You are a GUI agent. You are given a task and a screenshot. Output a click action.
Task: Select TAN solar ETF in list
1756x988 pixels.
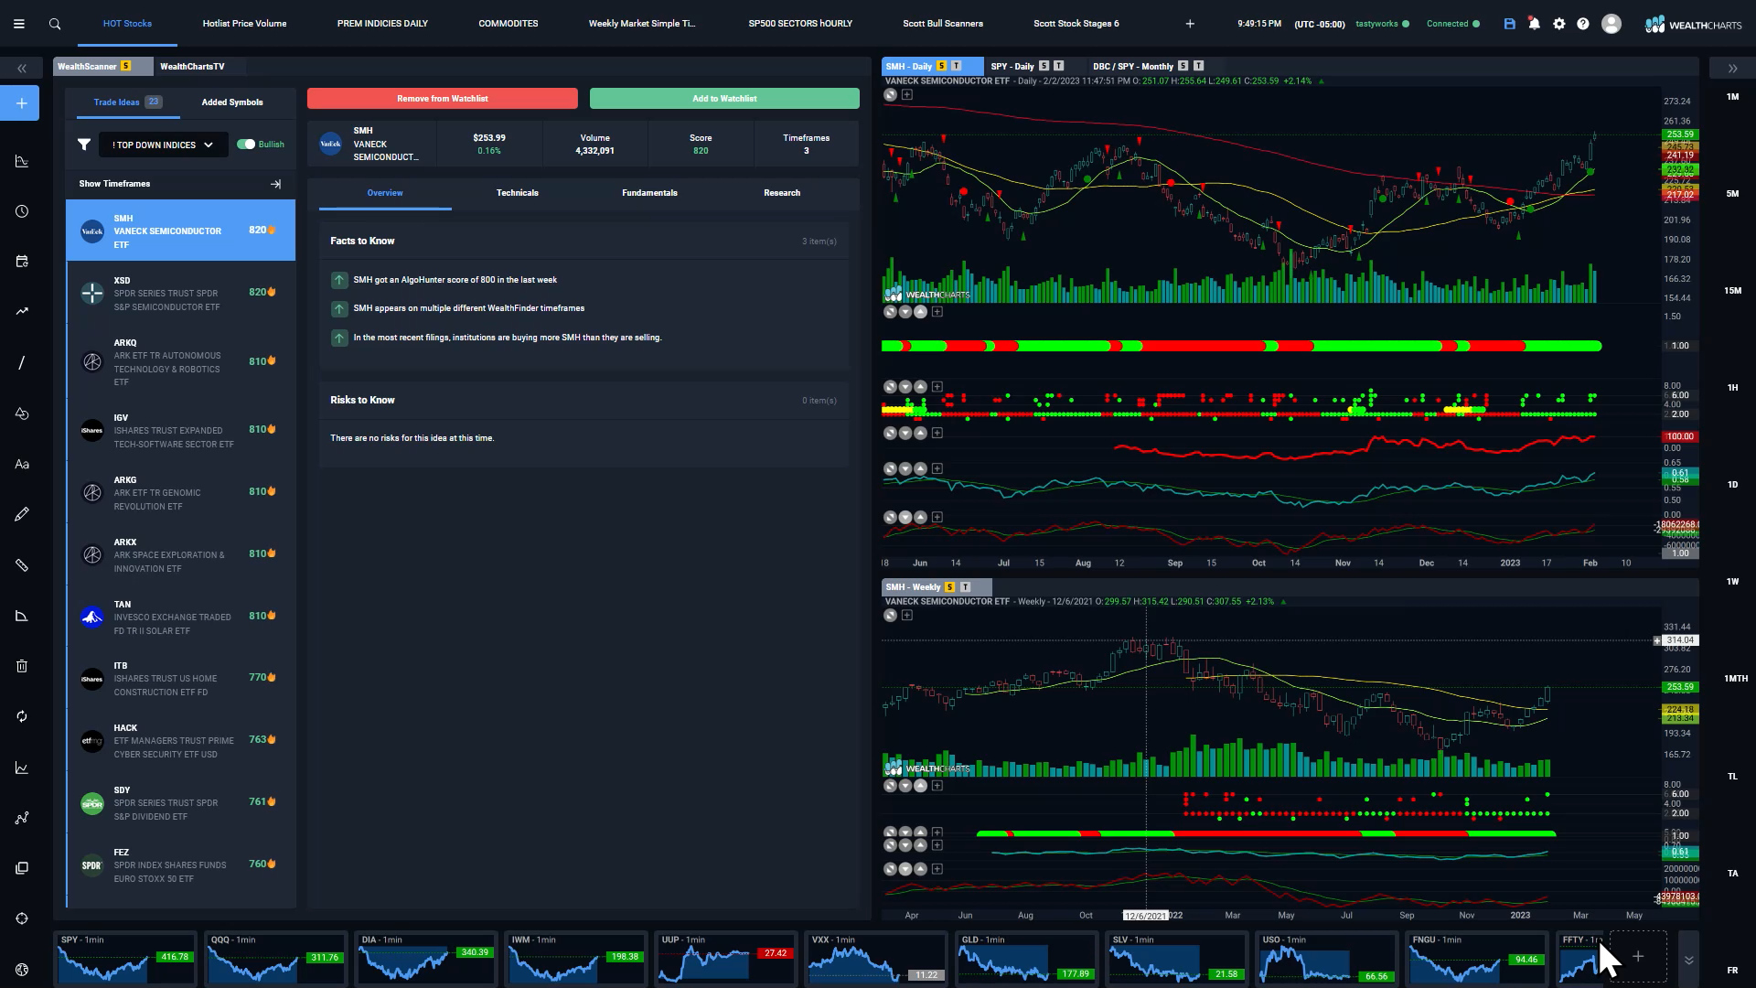[181, 617]
